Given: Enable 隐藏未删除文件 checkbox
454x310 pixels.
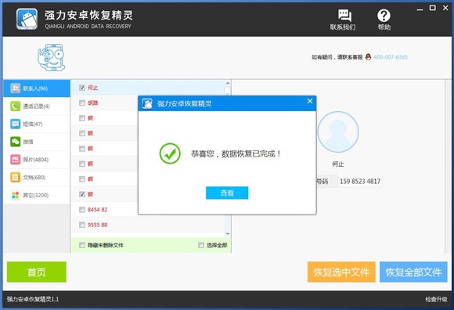Looking at the screenshot, I should click(82, 245).
